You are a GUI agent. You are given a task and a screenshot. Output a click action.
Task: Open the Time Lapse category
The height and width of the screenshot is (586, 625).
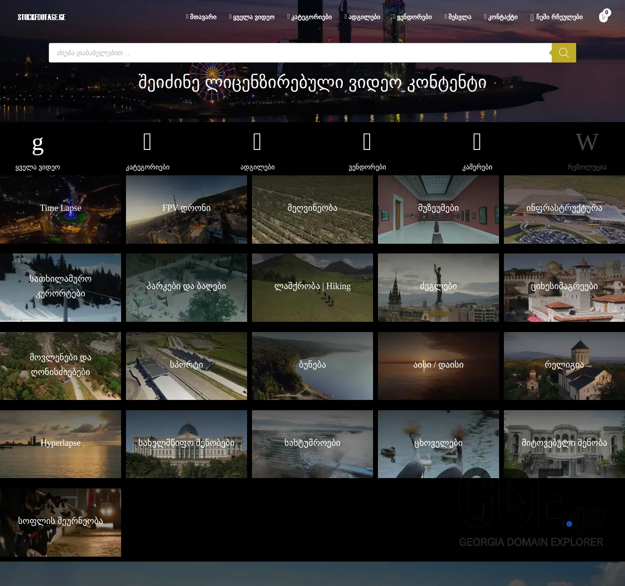coord(61,209)
